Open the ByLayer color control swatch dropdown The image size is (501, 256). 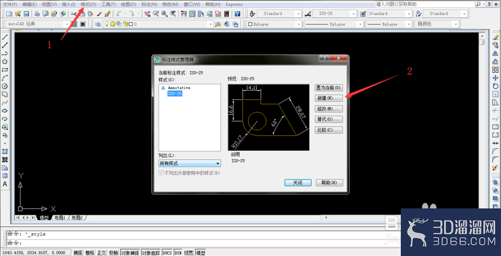tap(275, 24)
